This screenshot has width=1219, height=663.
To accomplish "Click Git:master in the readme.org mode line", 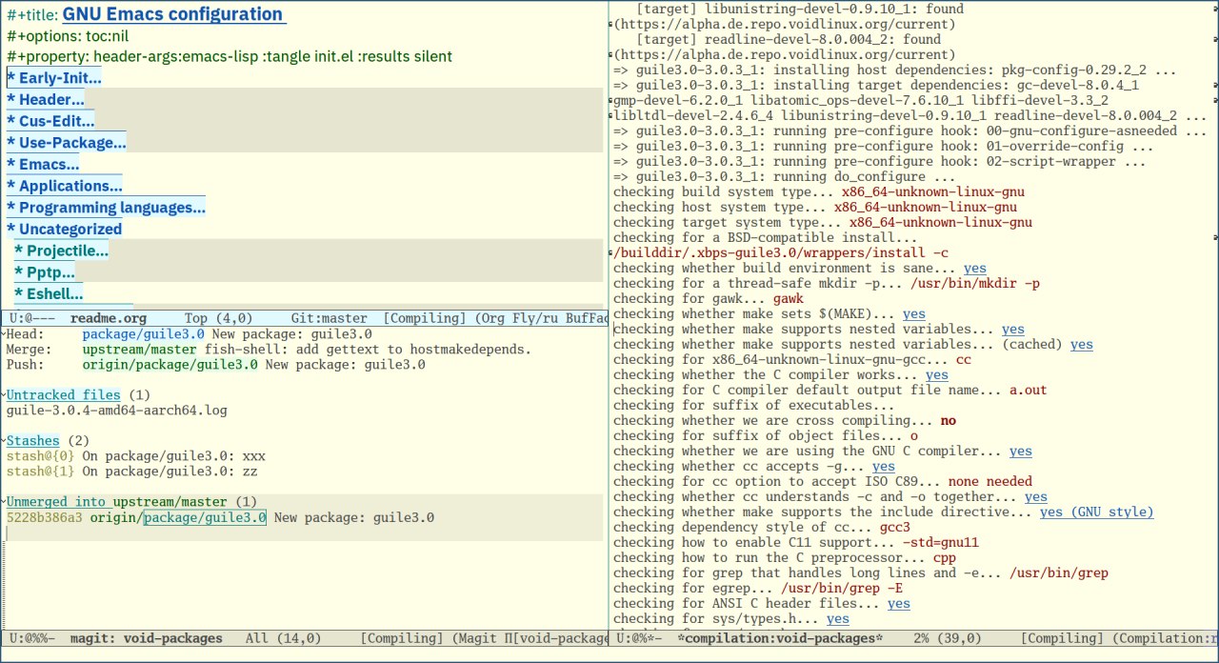I will pyautogui.click(x=330, y=318).
